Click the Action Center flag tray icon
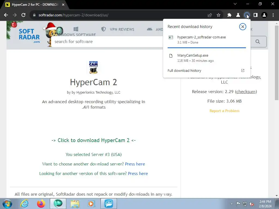The image size is (279, 209). point(238,204)
